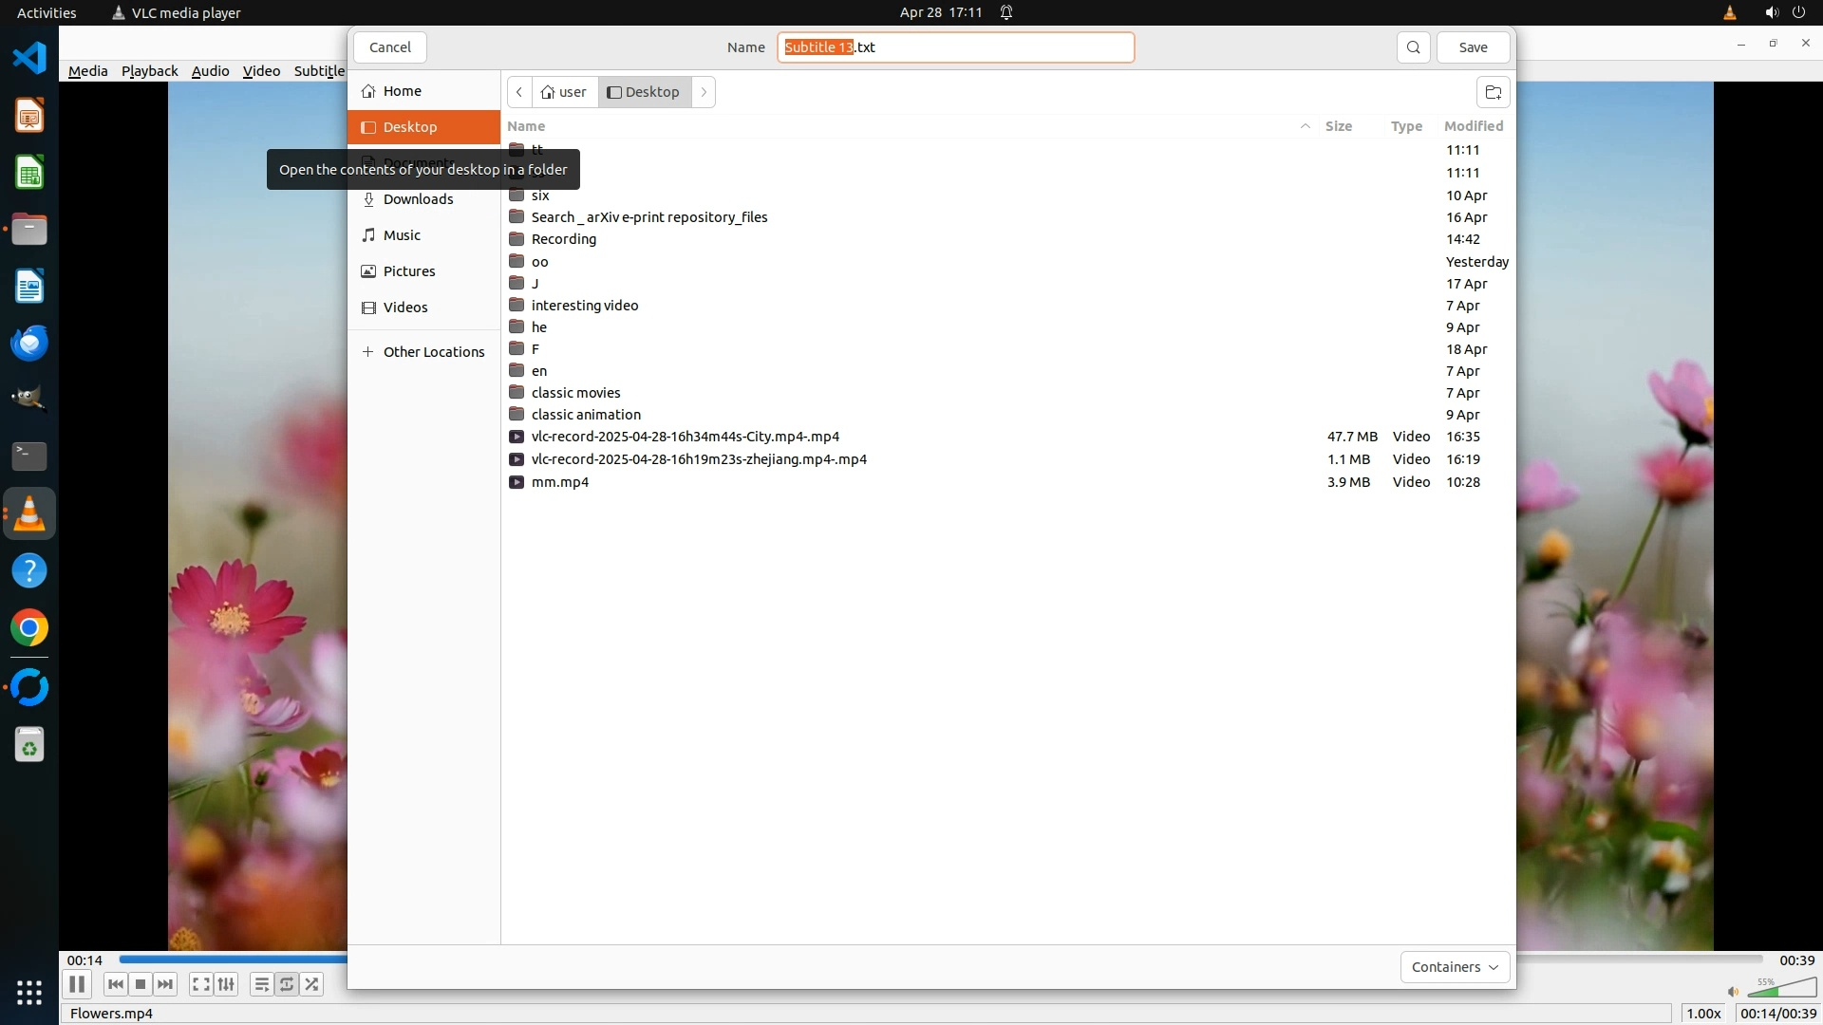Click the create new folder icon
1823x1025 pixels.
coord(1493,92)
